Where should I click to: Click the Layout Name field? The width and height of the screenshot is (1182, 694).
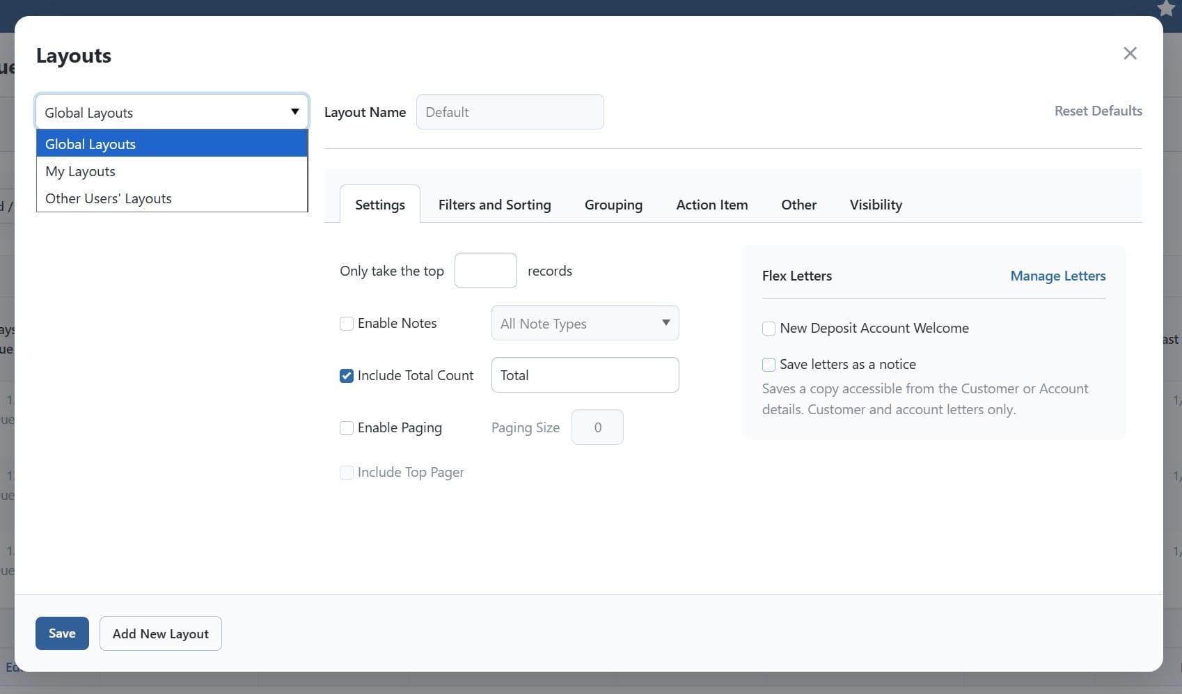pos(510,112)
